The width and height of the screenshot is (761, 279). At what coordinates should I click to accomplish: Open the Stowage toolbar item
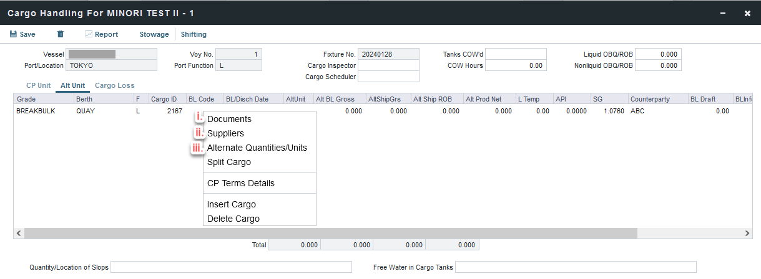tap(154, 34)
